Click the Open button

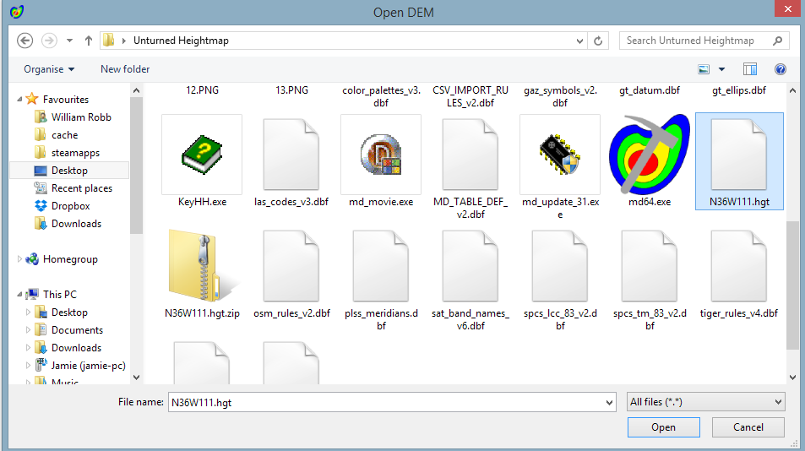663,427
